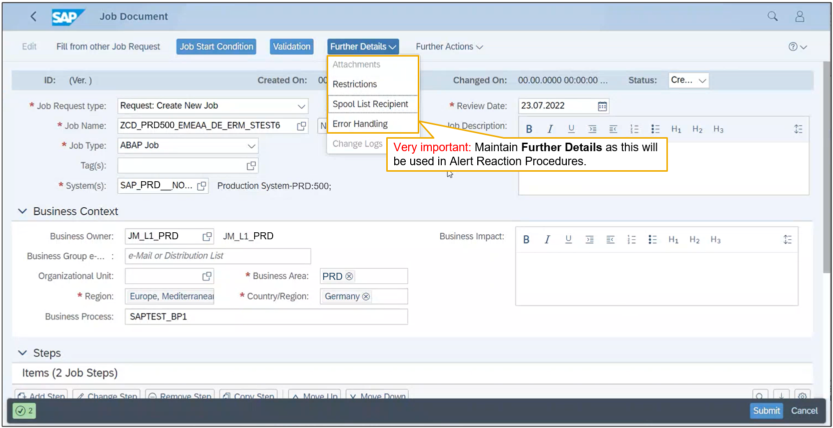Collapse the Business Context section

tap(23, 211)
